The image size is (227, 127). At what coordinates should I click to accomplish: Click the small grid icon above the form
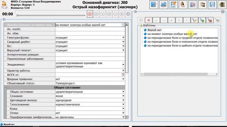(x=4, y=19)
